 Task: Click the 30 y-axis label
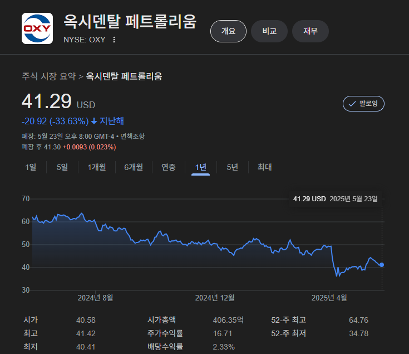(x=26, y=290)
